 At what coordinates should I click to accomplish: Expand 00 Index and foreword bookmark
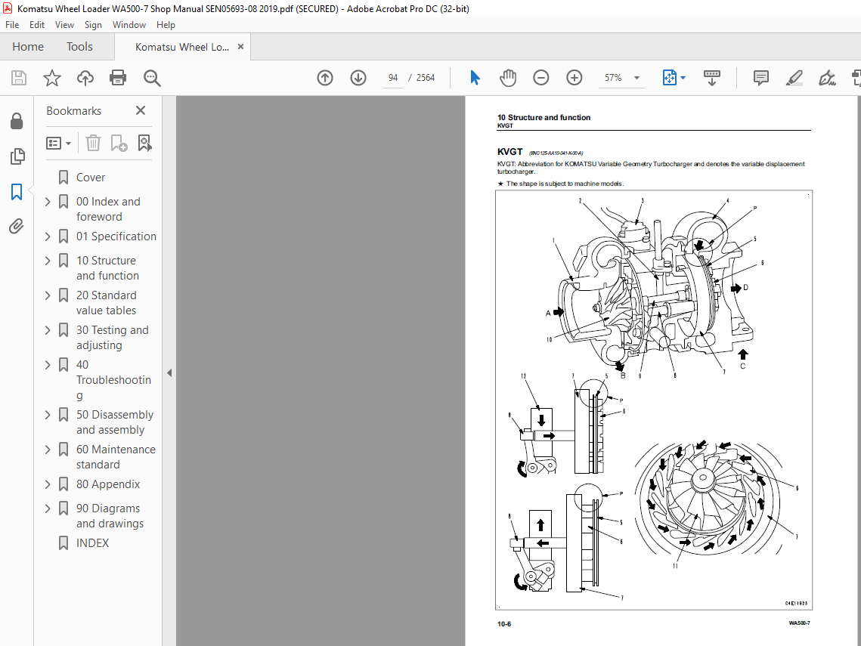pyautogui.click(x=48, y=202)
